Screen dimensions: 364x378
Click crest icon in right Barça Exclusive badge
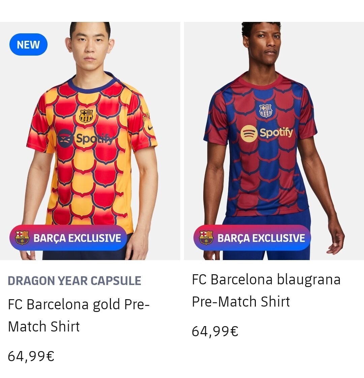(206, 238)
